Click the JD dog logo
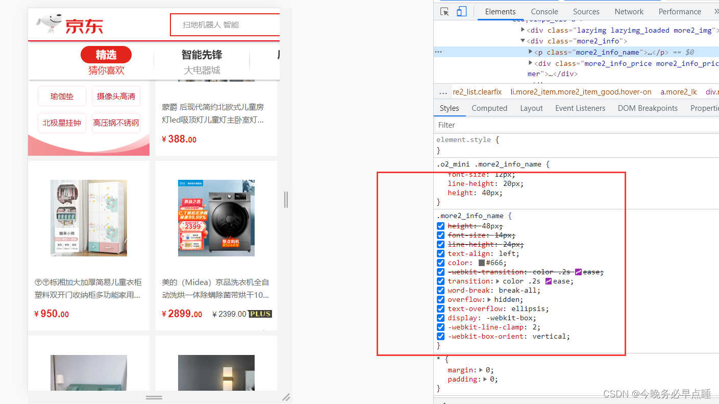Viewport: 719px width, 404px height. [48, 25]
